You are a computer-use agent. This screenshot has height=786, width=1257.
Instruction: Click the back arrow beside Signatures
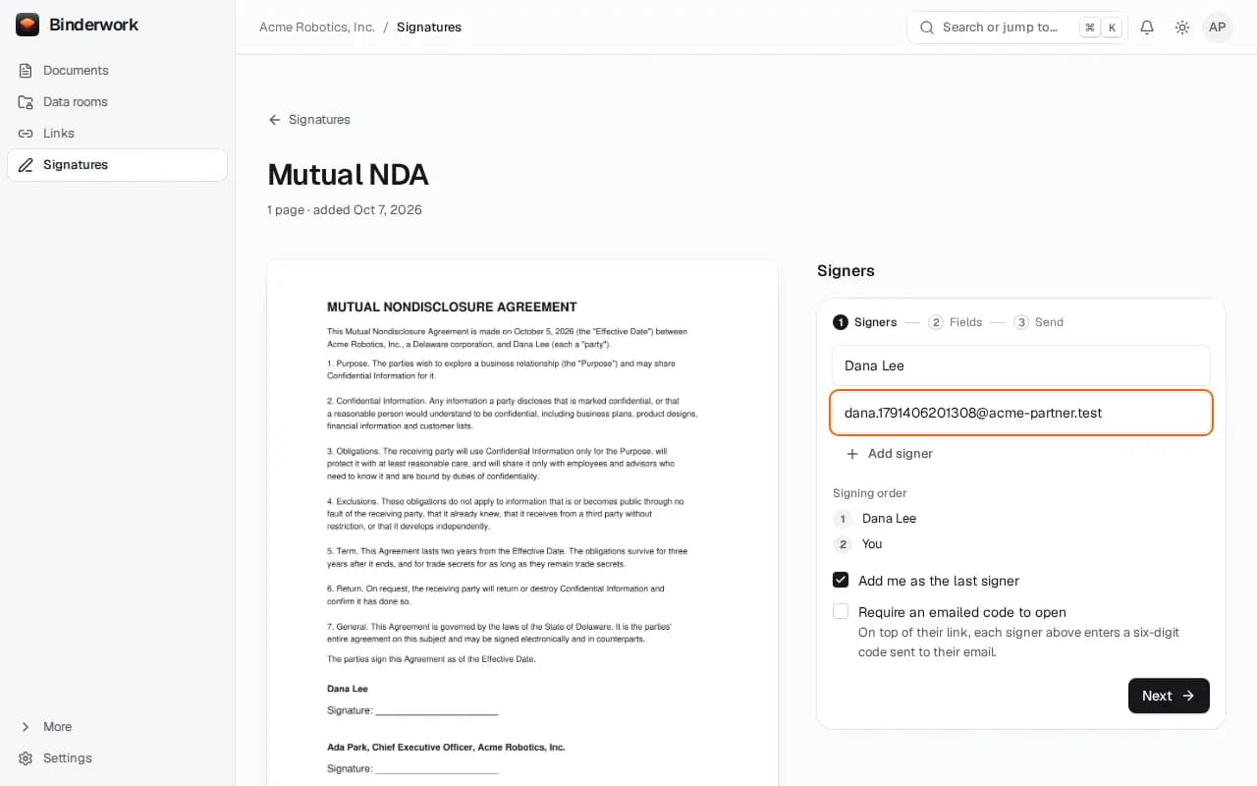(x=275, y=120)
